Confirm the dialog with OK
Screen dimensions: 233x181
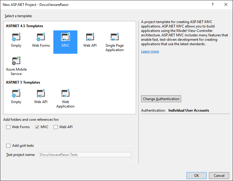point(197,175)
